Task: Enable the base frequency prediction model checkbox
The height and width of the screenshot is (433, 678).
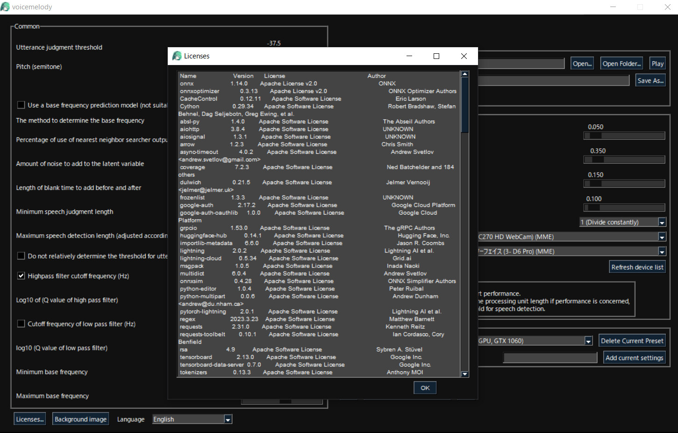Action: [21, 105]
